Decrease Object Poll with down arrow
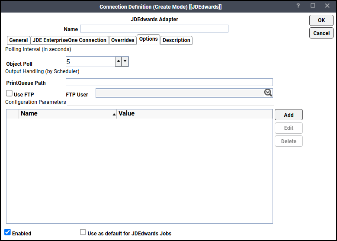 click(125, 62)
